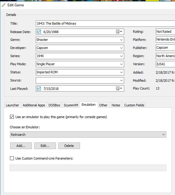Click the Add... emulator button
This screenshot has height=195, width=175.
(x=21, y=146)
